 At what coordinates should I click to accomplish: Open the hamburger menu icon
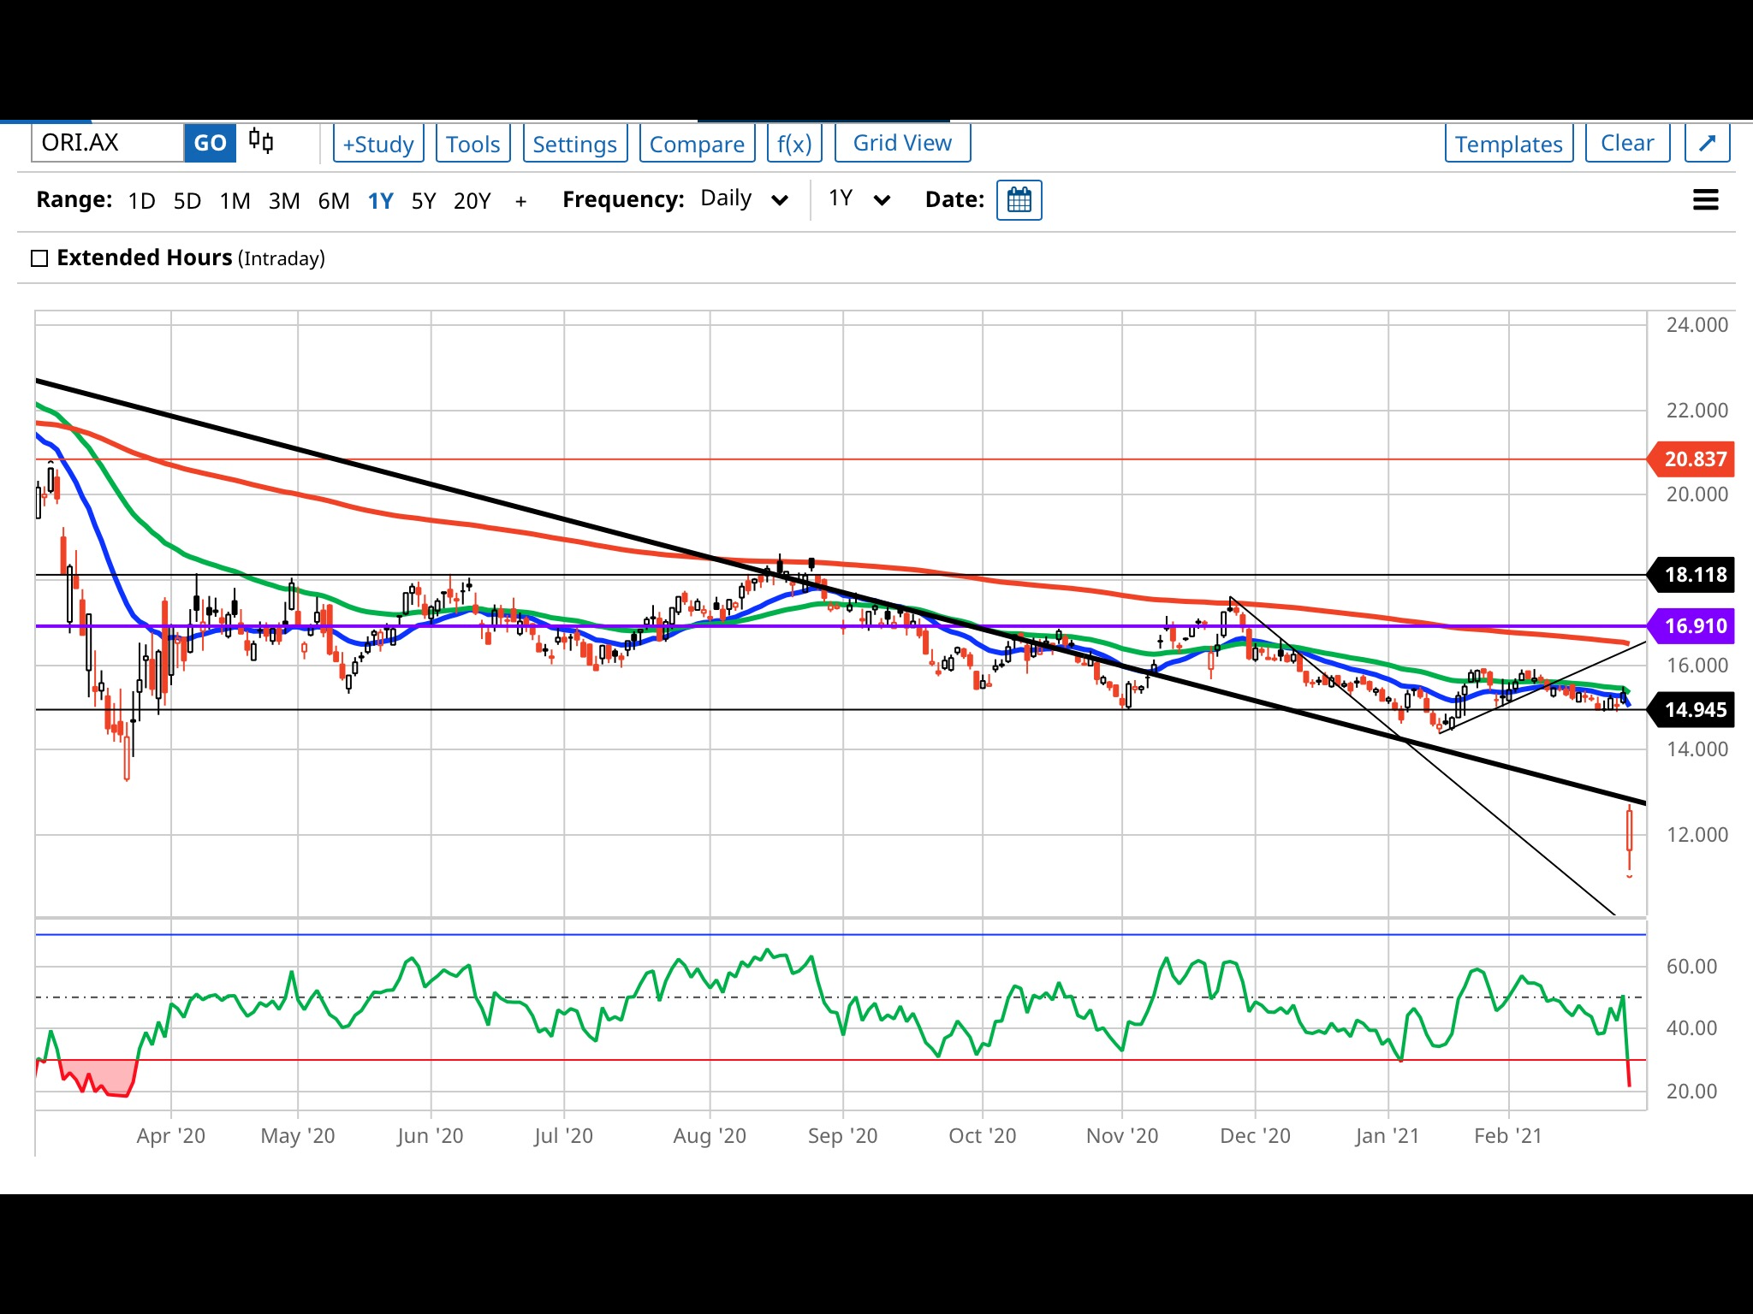click(1705, 200)
